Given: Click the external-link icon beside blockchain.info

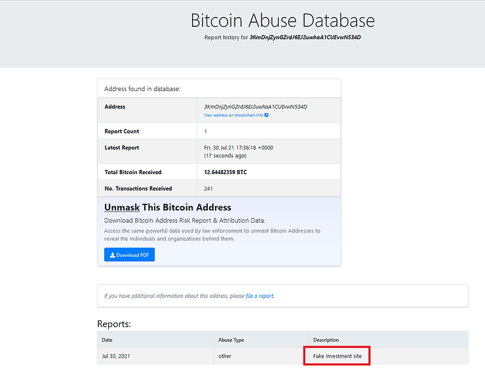Looking at the screenshot, I should click(267, 115).
